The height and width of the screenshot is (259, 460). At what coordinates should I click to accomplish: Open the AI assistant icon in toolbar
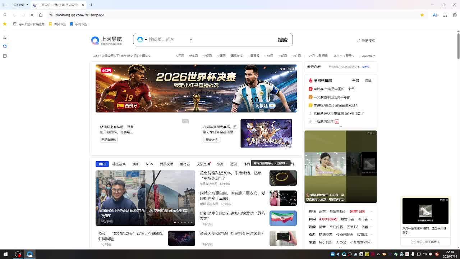point(436,15)
